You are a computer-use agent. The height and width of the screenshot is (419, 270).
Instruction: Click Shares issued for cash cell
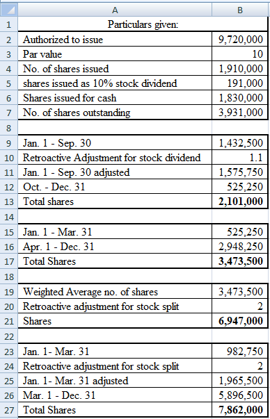tap(115, 98)
